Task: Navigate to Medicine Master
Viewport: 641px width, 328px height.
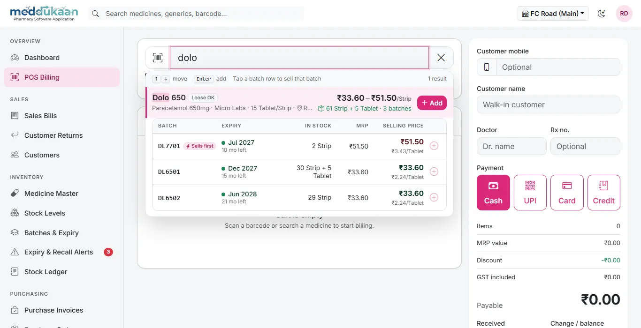Action: coord(61,194)
